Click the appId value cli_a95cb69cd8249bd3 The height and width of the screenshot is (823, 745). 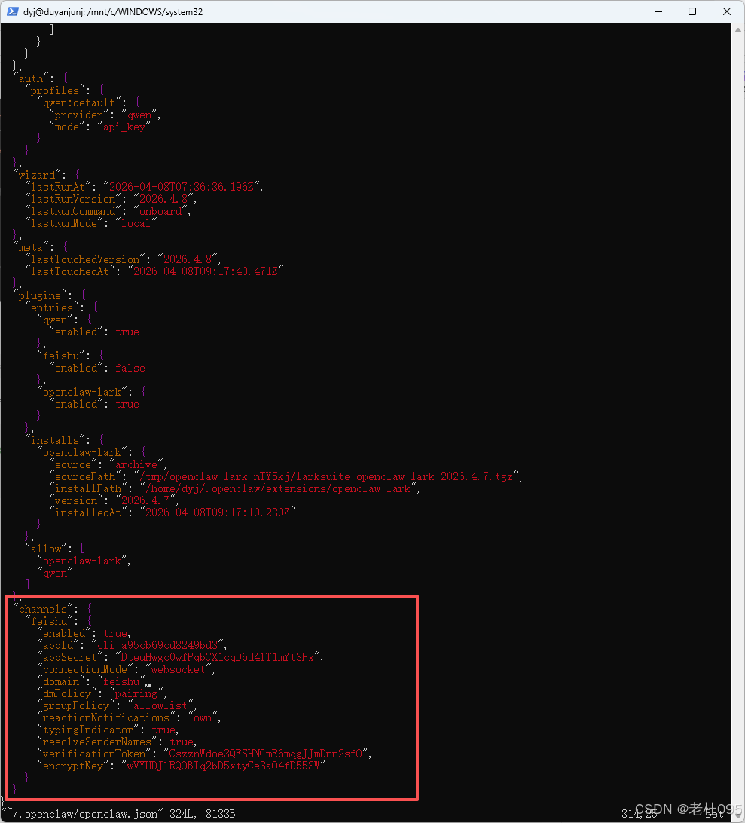pyautogui.click(x=157, y=646)
